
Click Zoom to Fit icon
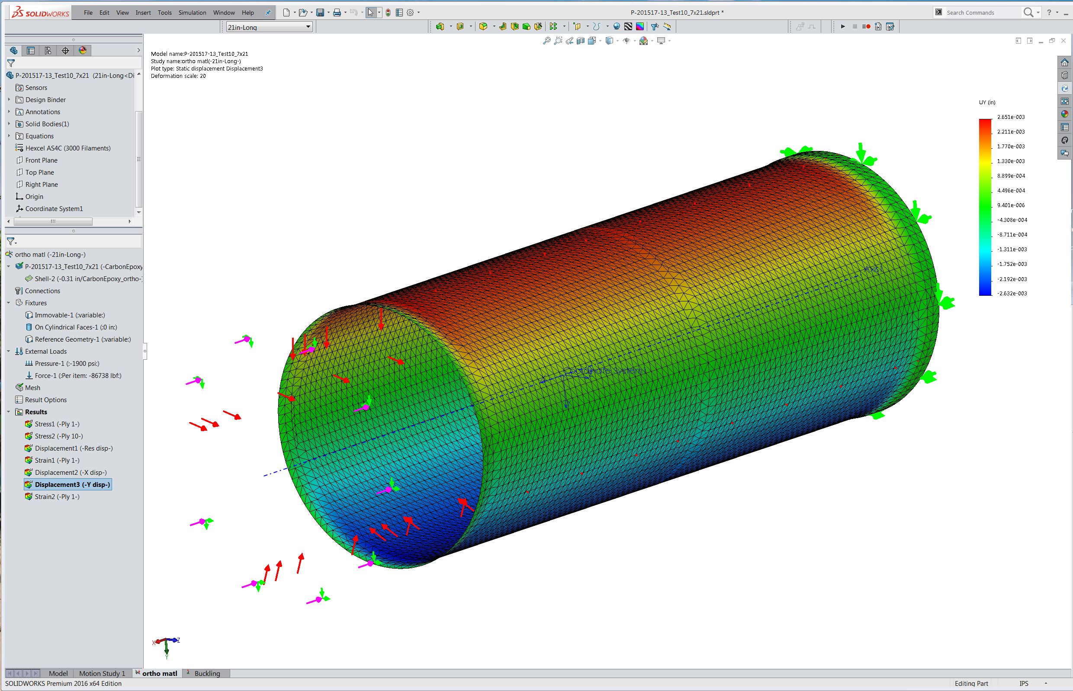click(x=546, y=41)
